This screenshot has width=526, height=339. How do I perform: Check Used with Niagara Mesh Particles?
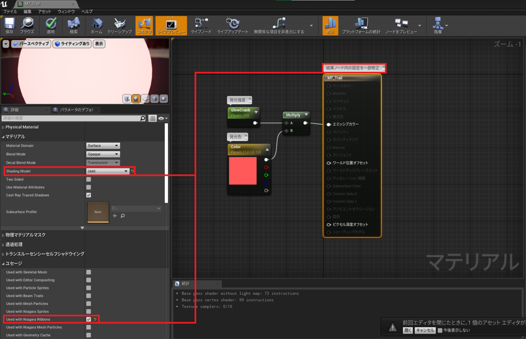(x=89, y=327)
